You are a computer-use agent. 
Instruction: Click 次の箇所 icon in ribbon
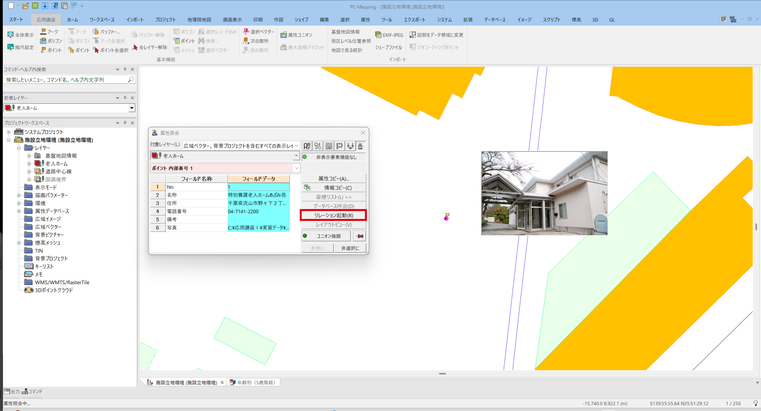[x=246, y=41]
